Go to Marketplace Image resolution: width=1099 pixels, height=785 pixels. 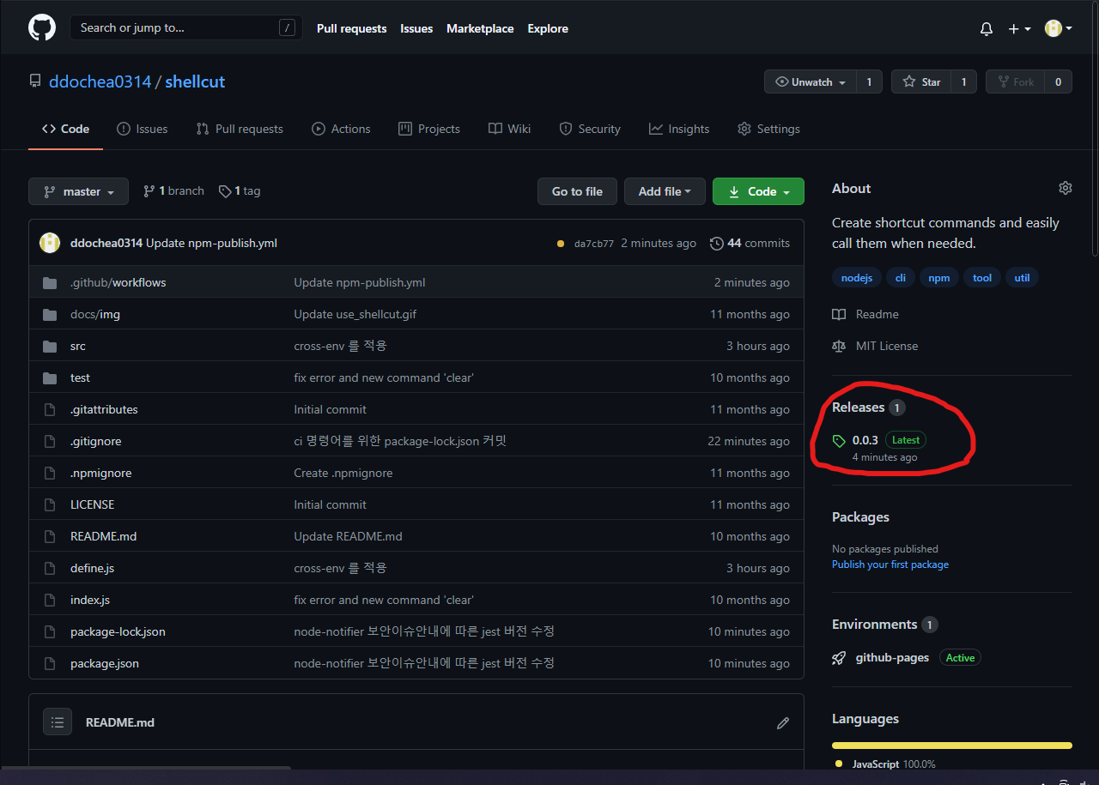pyautogui.click(x=480, y=28)
